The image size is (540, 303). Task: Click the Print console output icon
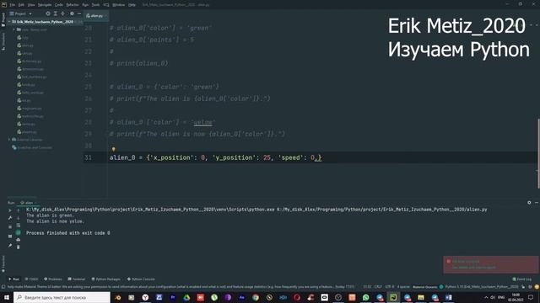(x=19, y=240)
